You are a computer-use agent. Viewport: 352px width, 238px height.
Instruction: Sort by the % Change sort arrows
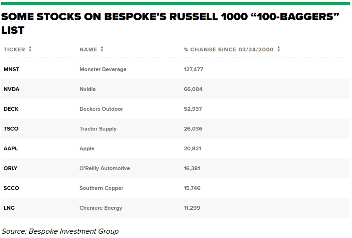tap(279, 49)
